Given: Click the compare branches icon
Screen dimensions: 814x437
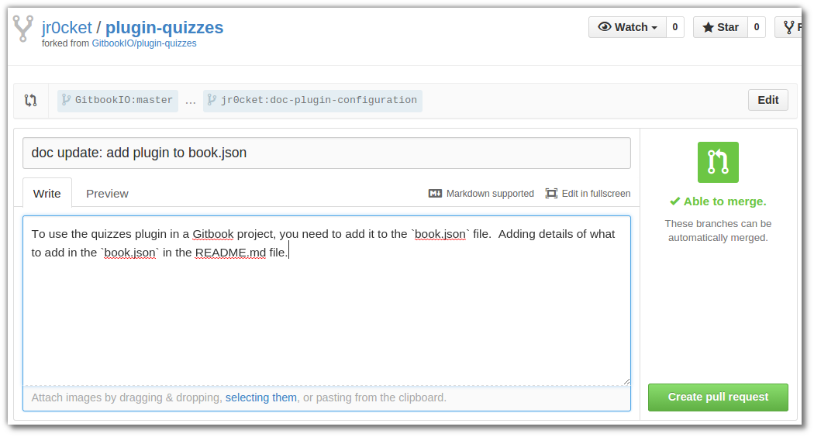Looking at the screenshot, I should (x=31, y=100).
